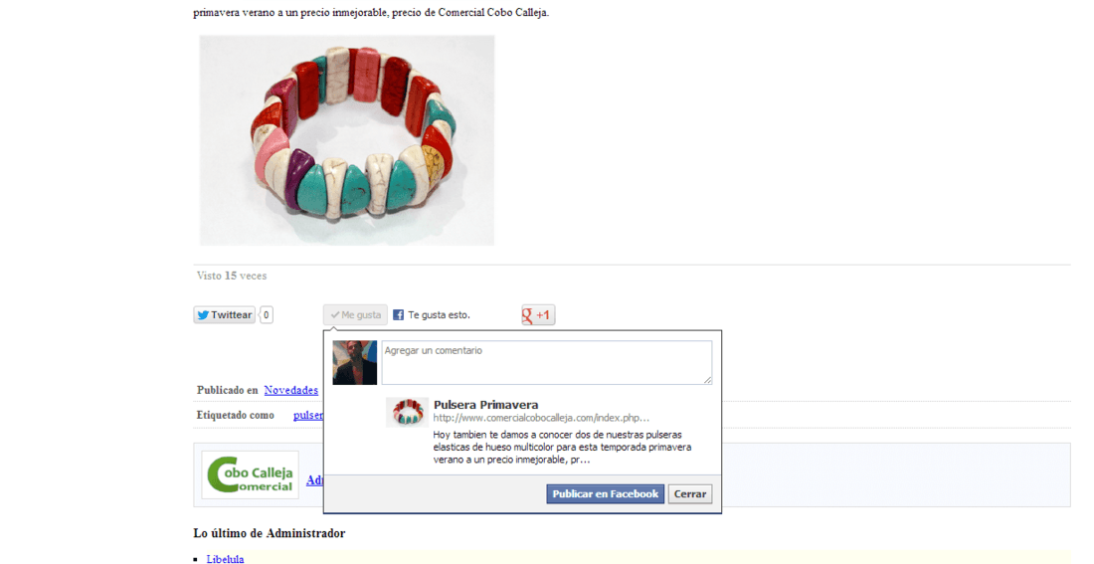Click the Twittear button with bird icon
The width and height of the screenshot is (1094, 564).
(224, 314)
